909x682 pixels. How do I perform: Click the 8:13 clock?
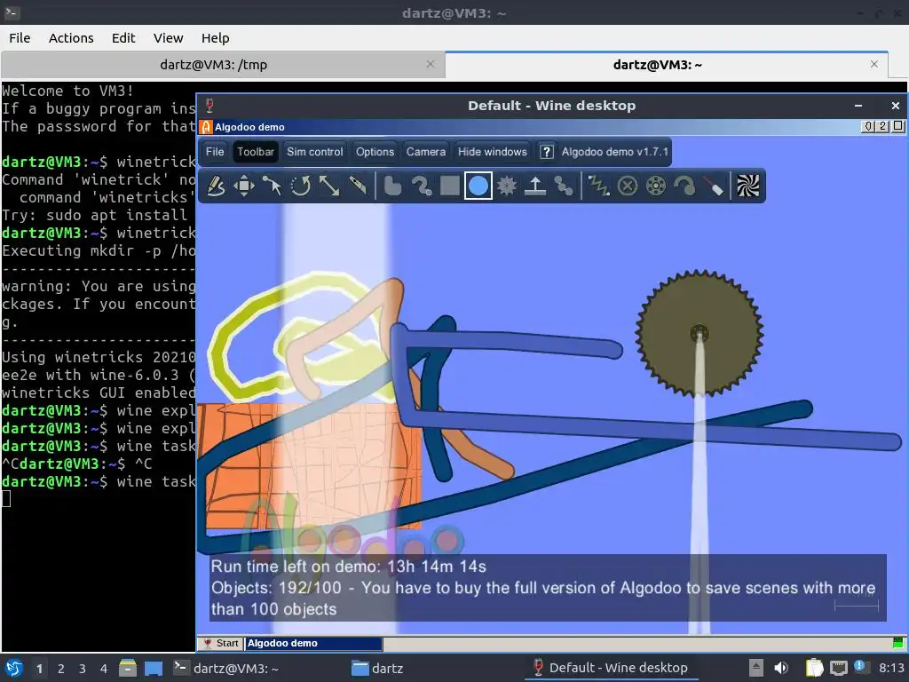[x=891, y=668]
